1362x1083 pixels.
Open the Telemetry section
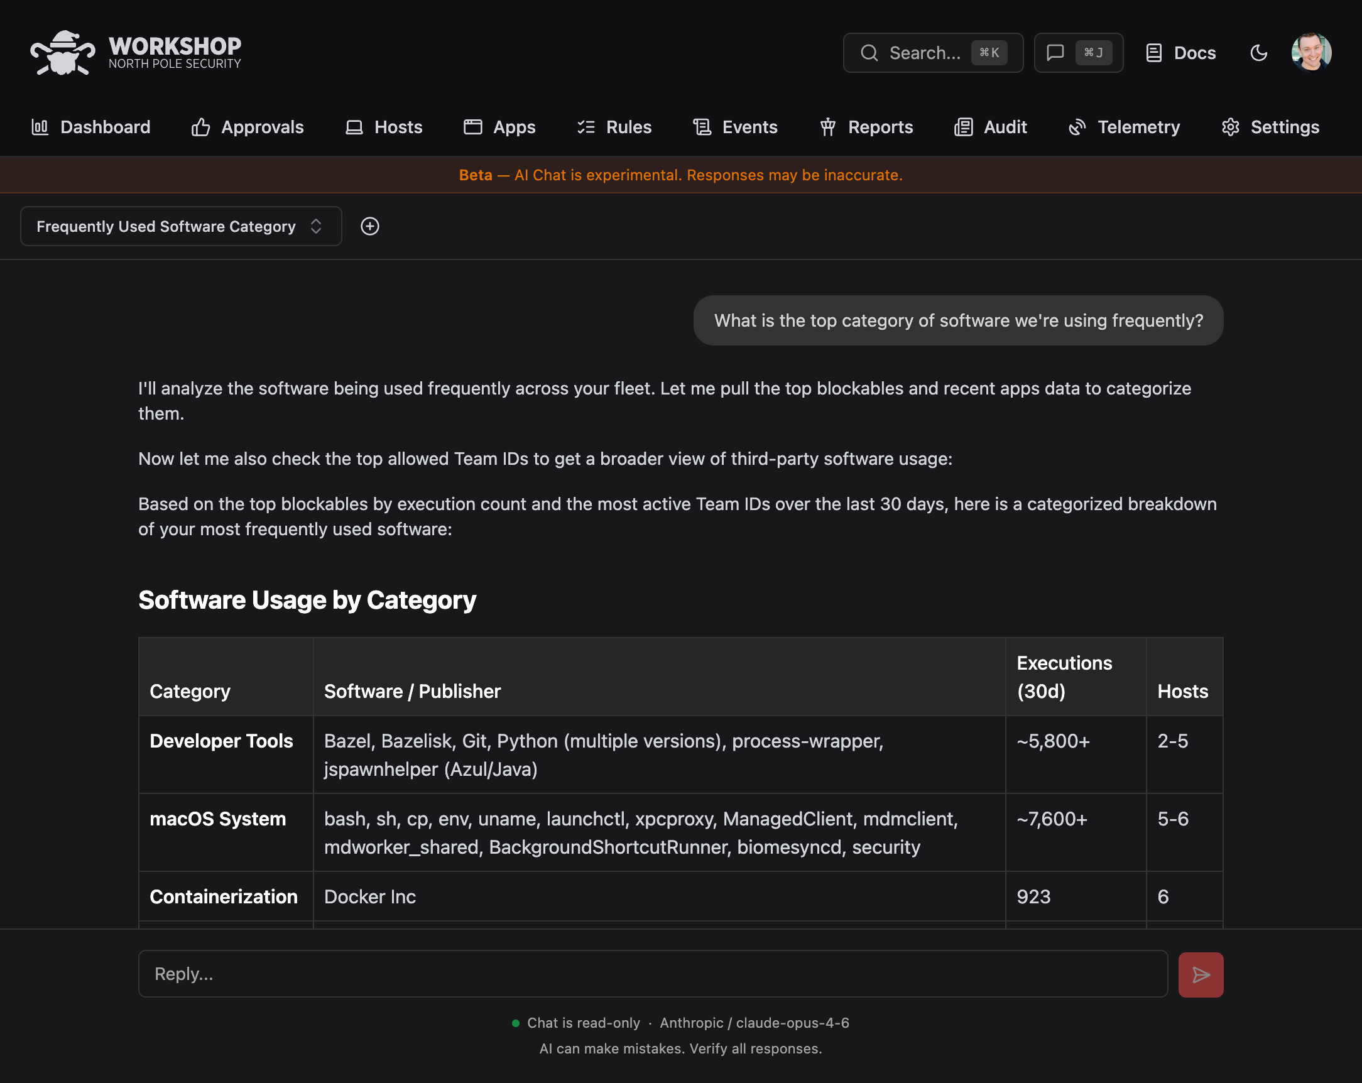(1124, 127)
